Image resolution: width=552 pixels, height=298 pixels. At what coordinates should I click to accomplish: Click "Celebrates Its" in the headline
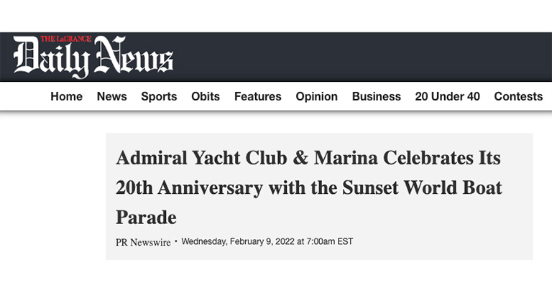point(442,158)
